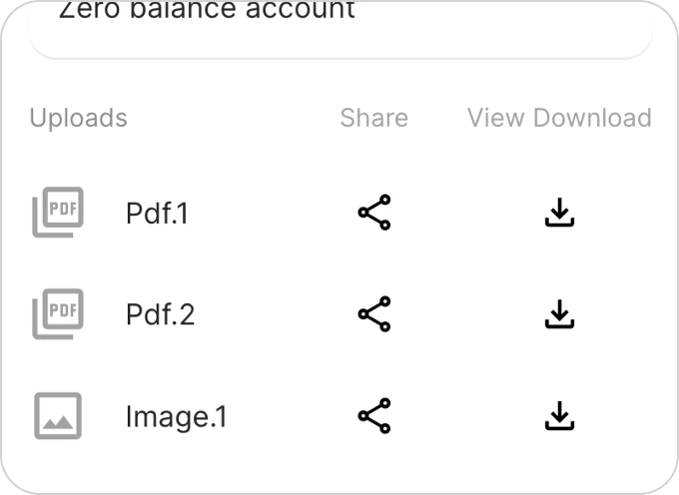Click the Uploads section heading
This screenshot has width=679, height=495.
pyautogui.click(x=78, y=118)
